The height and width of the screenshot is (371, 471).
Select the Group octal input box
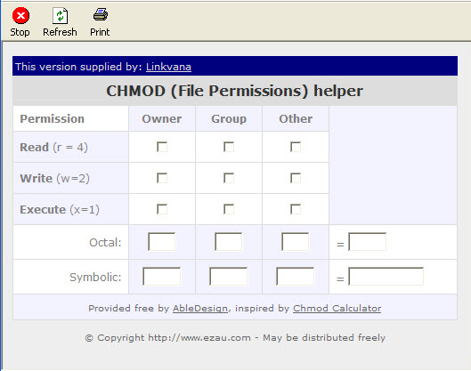tap(229, 242)
